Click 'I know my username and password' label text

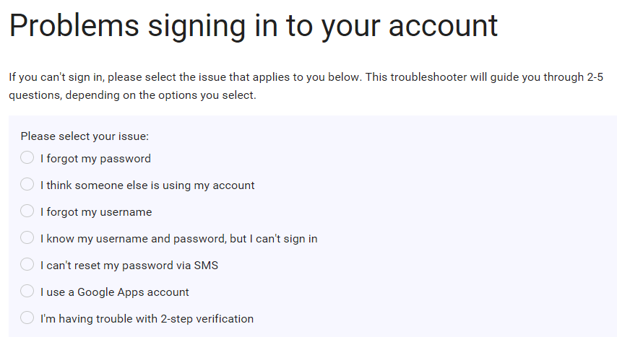(178, 239)
